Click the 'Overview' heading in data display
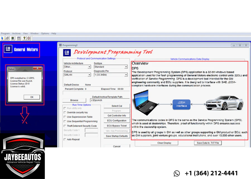Screen dimensions: 251x179 click(x=140, y=63)
